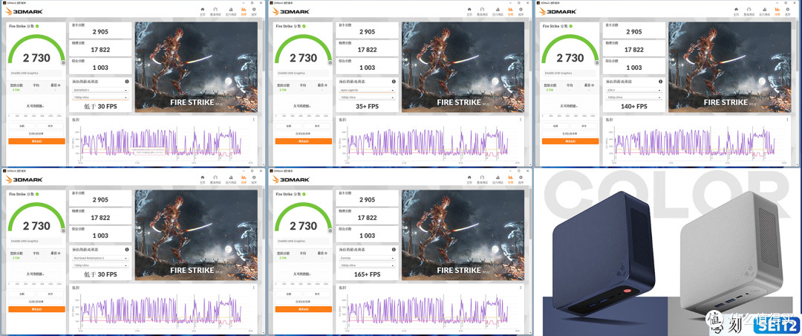This screenshot has width=802, height=336.
Task: Open Options gear in GTA V window
Action: pos(789,10)
